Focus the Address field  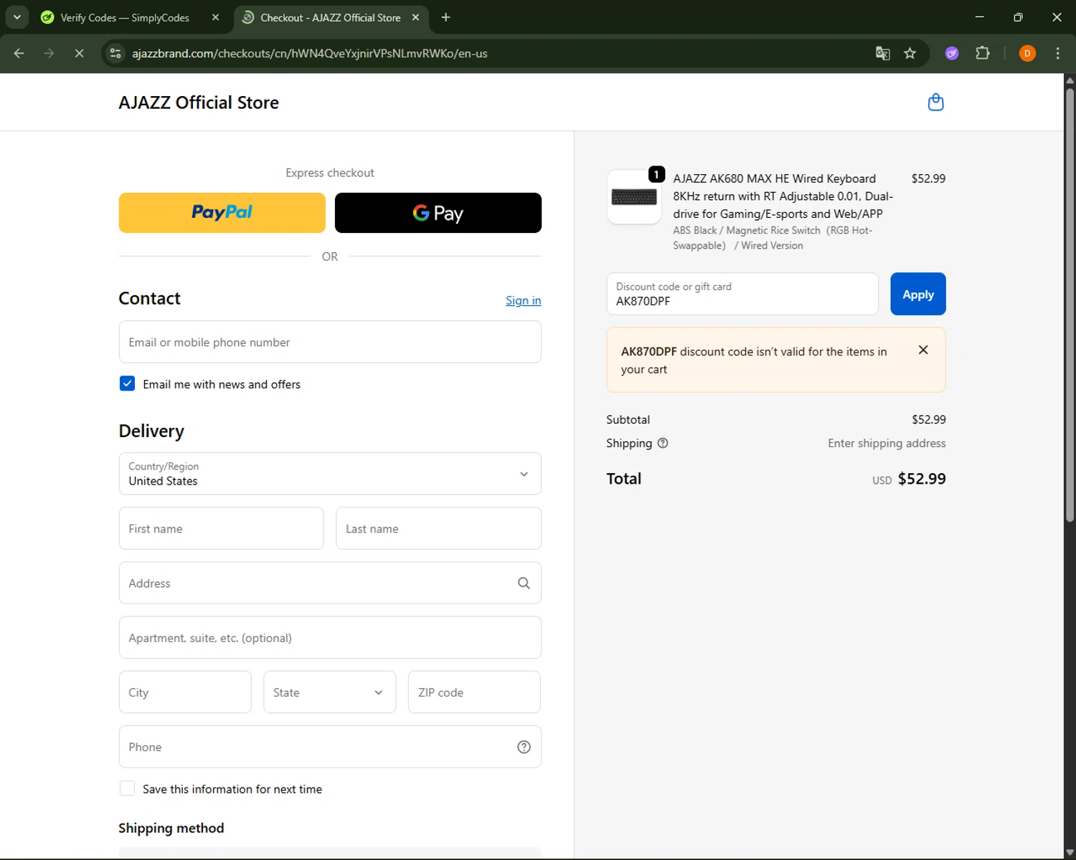click(x=330, y=583)
